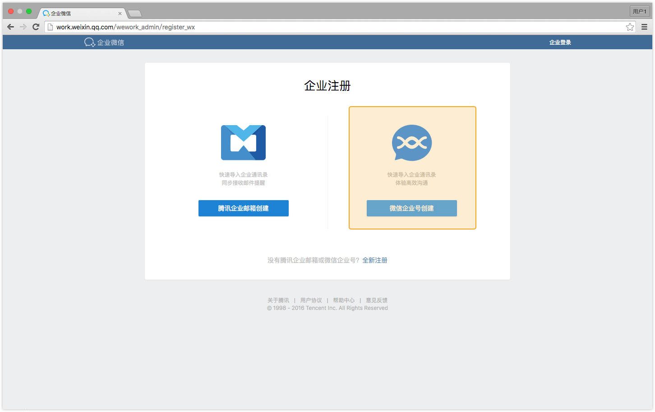Click the 没有腾讯企业邮箱或微信企业号? text
This screenshot has height=412, width=655.
point(314,260)
